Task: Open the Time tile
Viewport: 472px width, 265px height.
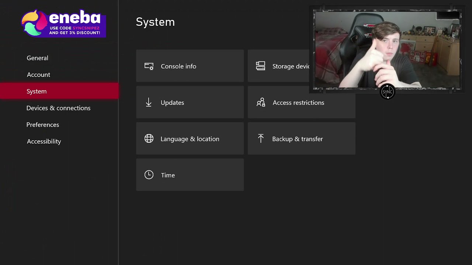Action: click(190, 175)
